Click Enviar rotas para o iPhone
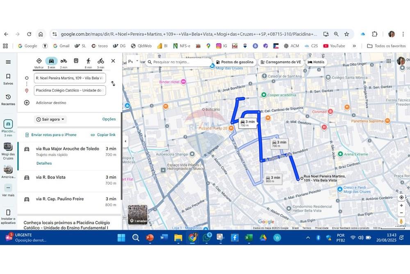The width and height of the screenshot is (410, 274). 51,135
